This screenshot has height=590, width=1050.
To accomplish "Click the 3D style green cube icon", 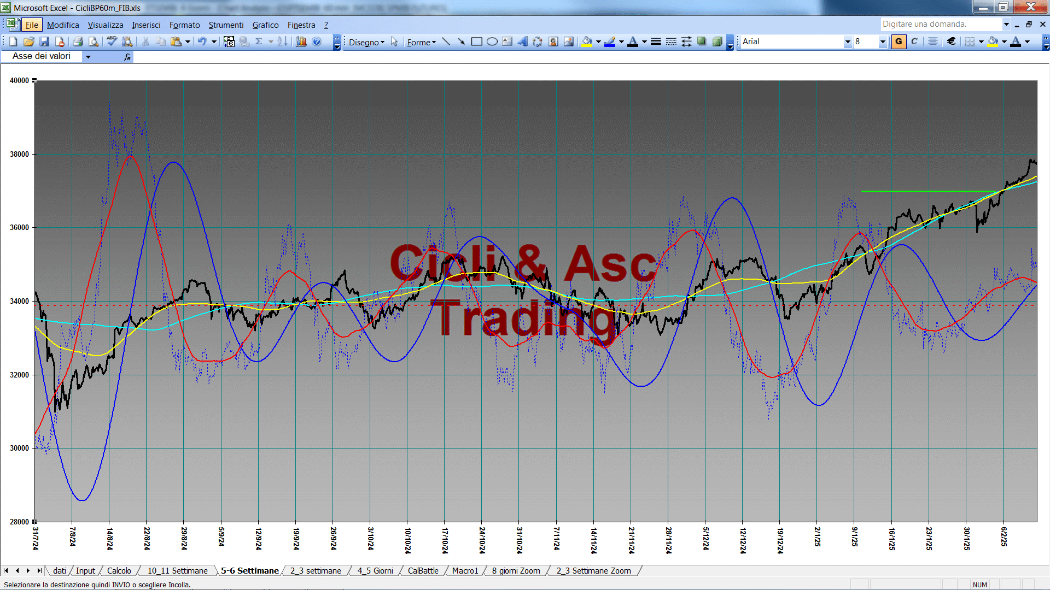I will coord(717,42).
